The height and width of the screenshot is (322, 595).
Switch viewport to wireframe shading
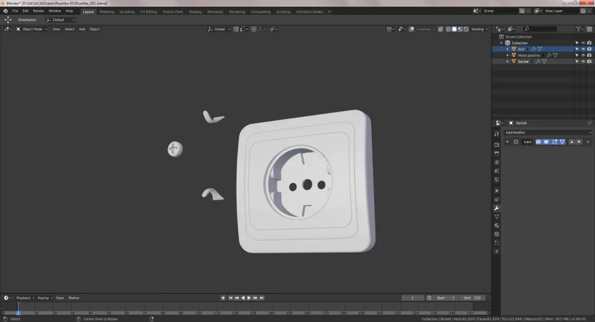coord(448,29)
